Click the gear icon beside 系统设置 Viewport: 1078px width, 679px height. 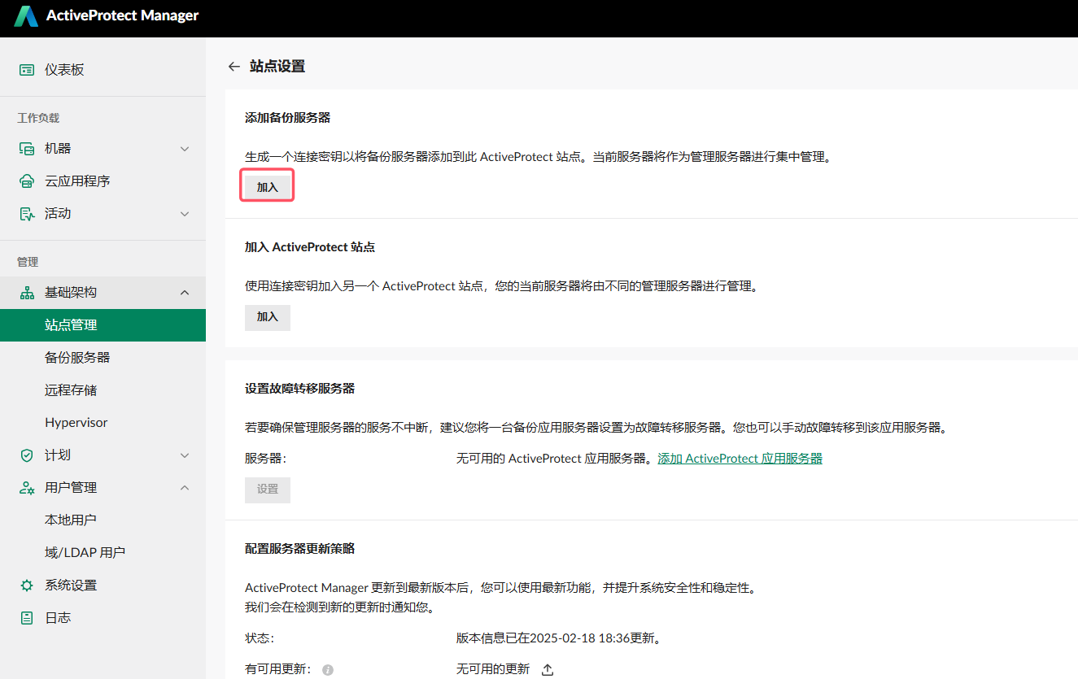coord(27,585)
